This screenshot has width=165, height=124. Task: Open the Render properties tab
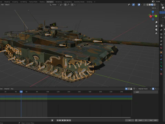coord(161,34)
